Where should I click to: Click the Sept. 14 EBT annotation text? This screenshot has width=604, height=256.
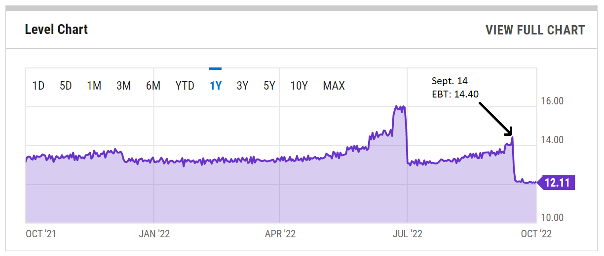click(455, 87)
